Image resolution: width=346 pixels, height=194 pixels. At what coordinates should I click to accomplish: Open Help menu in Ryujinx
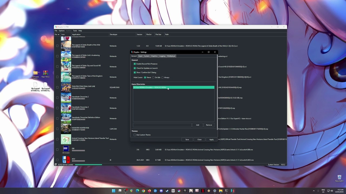pos(80,31)
